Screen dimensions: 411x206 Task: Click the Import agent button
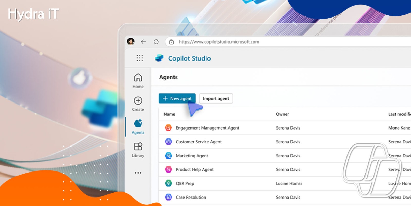coord(216,98)
